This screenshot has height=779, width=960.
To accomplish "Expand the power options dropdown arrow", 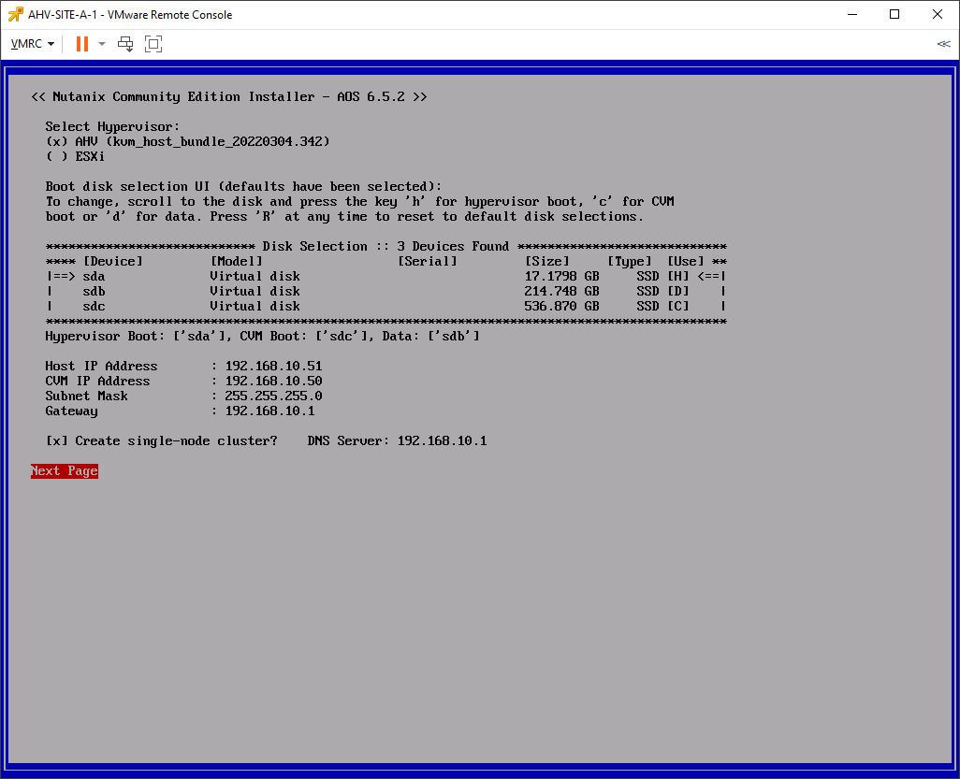I will pos(102,44).
